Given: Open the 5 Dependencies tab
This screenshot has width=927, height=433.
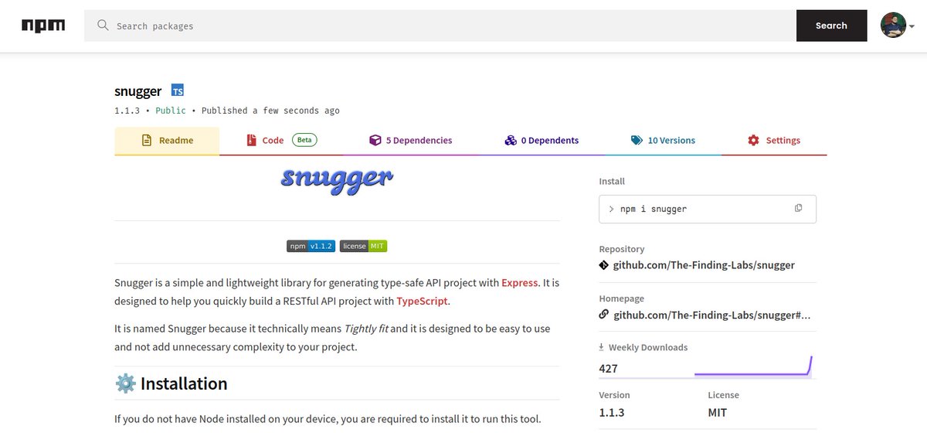Looking at the screenshot, I should (x=411, y=141).
